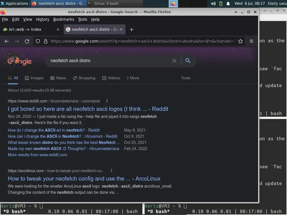Click the Firefox icon in the panel workspace switcher

pos(173,4)
